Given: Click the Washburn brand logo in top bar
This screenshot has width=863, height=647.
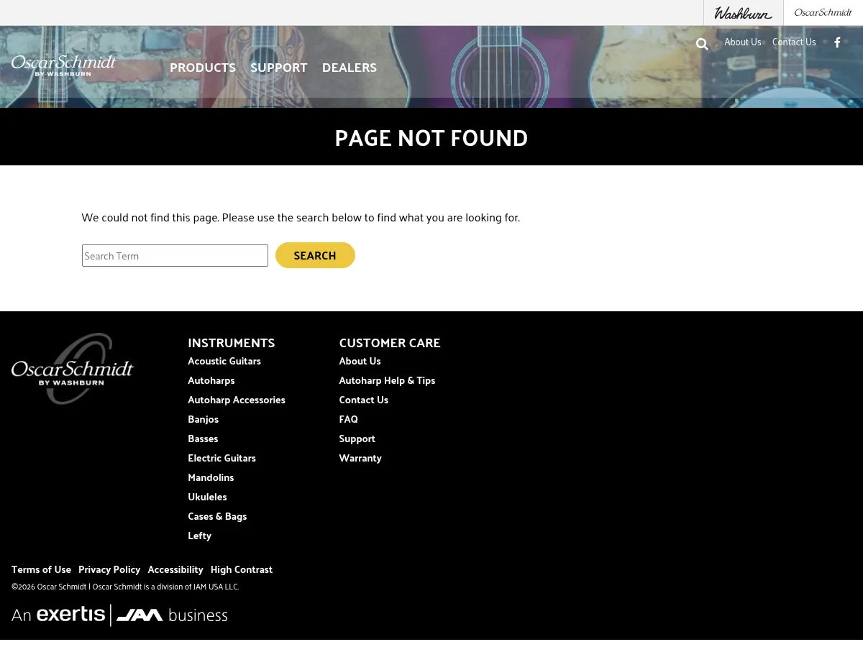Looking at the screenshot, I should tap(743, 13).
